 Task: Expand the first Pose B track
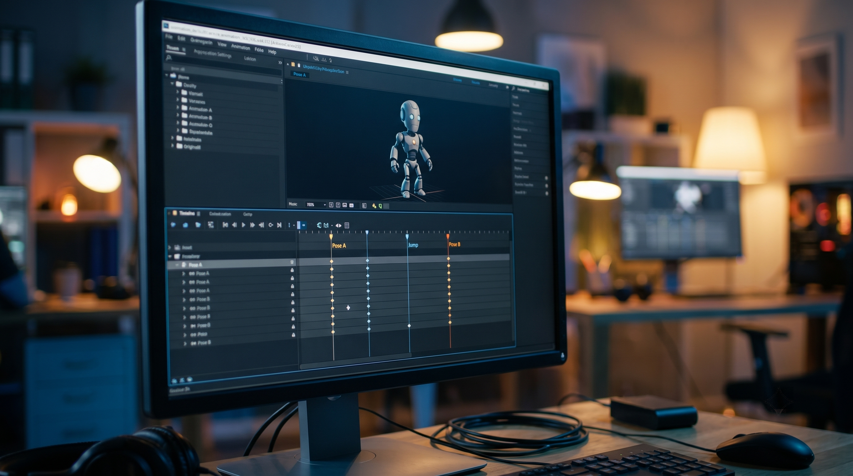point(184,299)
